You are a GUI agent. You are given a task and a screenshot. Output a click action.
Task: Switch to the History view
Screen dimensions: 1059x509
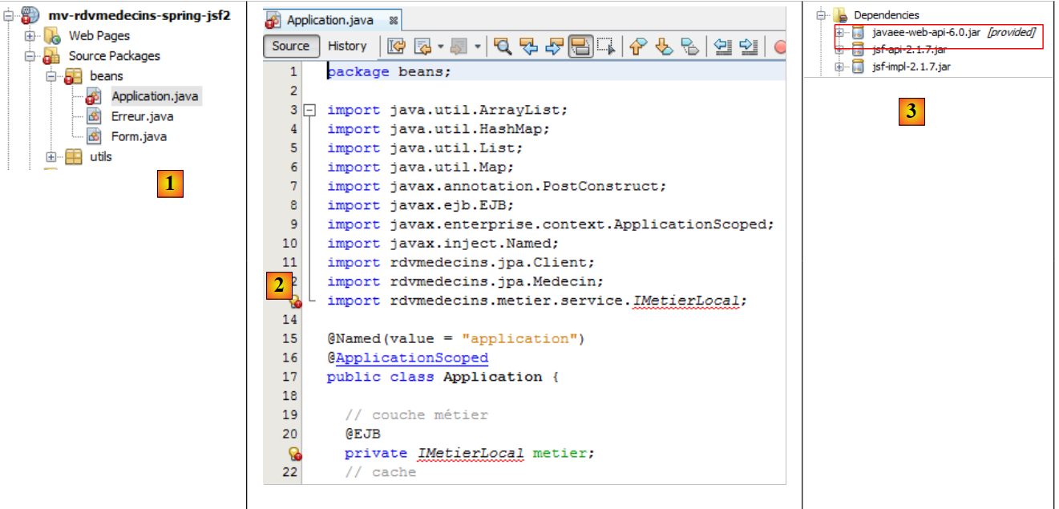coord(347,46)
